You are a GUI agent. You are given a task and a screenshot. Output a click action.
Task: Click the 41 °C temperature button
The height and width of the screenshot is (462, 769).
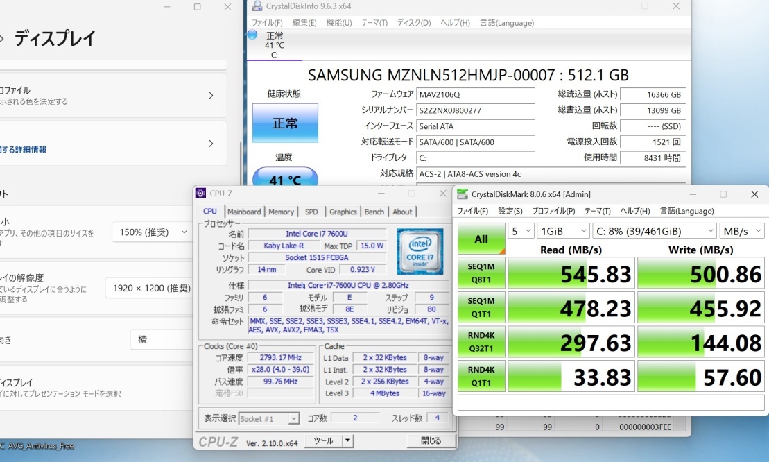pos(285,177)
